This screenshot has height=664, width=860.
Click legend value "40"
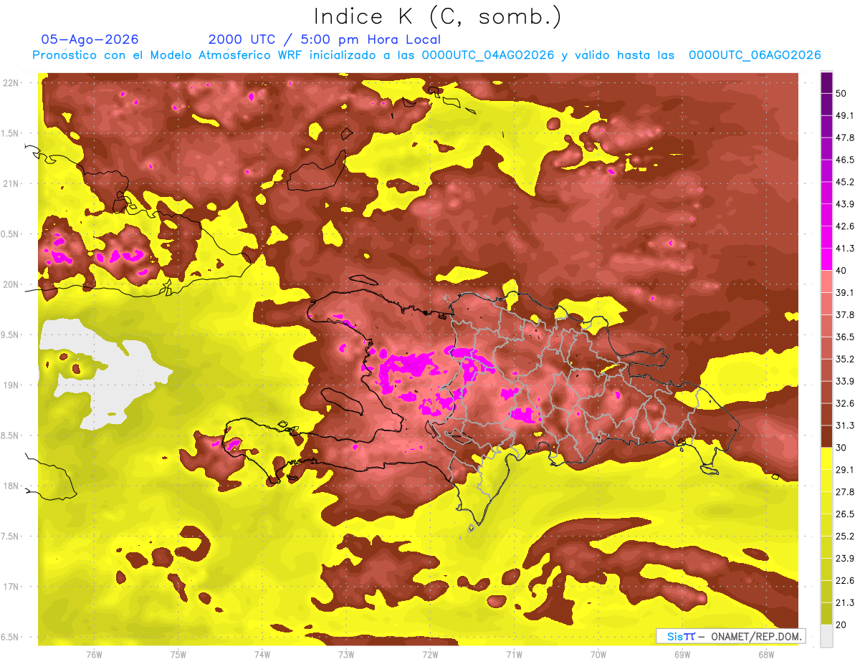tap(841, 271)
